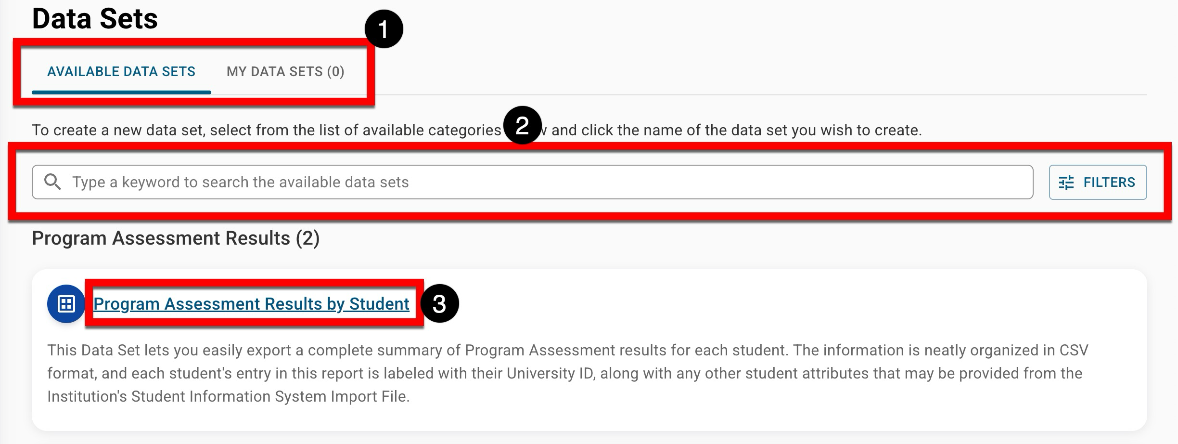Click the black numbered callout 3
Image resolution: width=1178 pixels, height=444 pixels.
(x=439, y=304)
